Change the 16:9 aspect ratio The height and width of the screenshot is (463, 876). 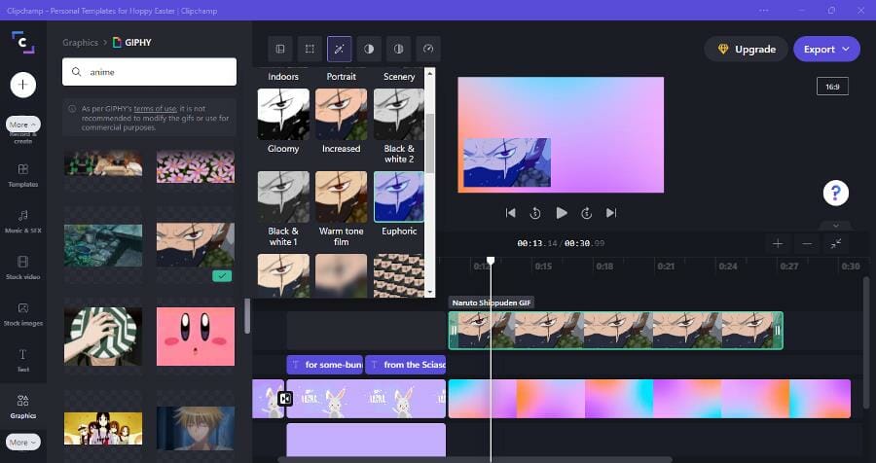pyautogui.click(x=832, y=87)
